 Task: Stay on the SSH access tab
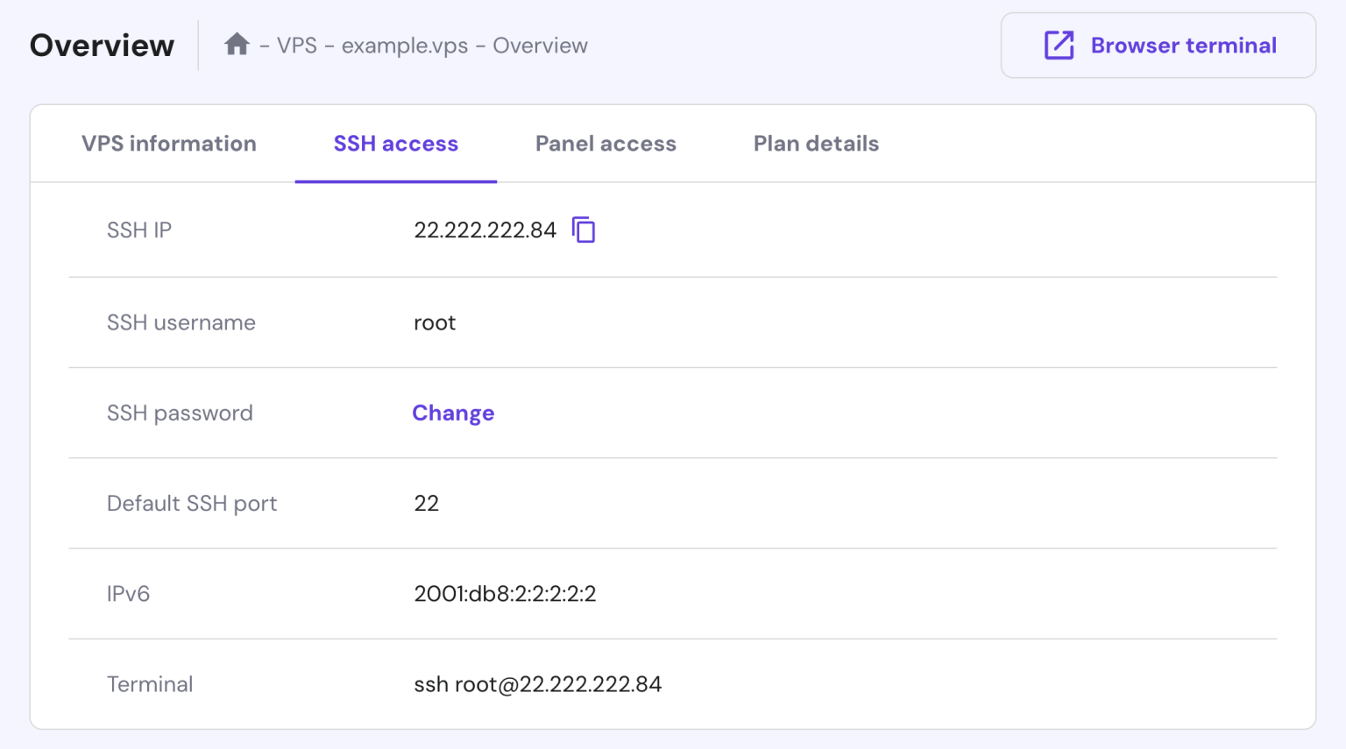point(395,143)
